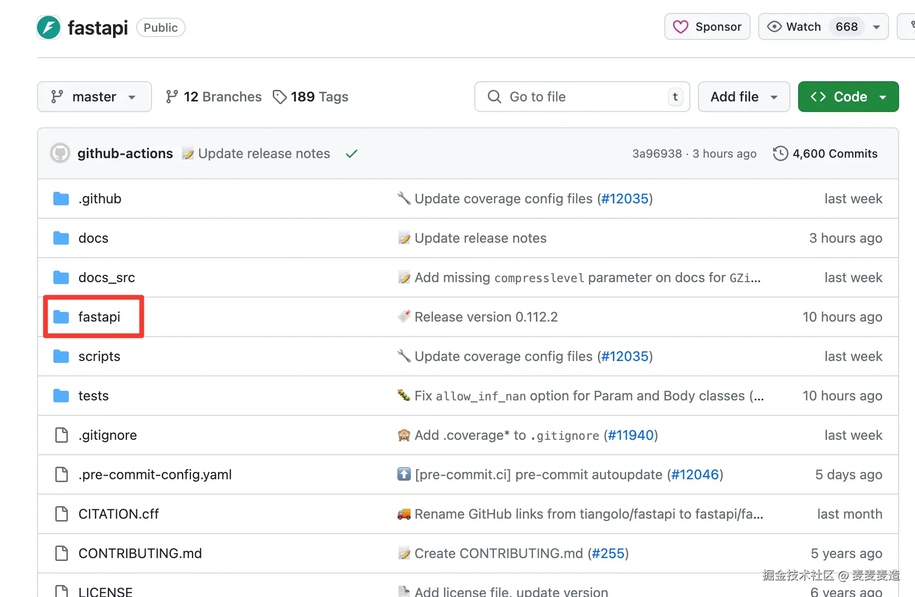Click the tags icon beside 189 Tags

pos(280,97)
